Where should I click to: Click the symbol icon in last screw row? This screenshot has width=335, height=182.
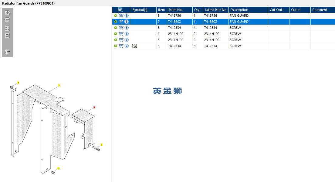click(134, 46)
